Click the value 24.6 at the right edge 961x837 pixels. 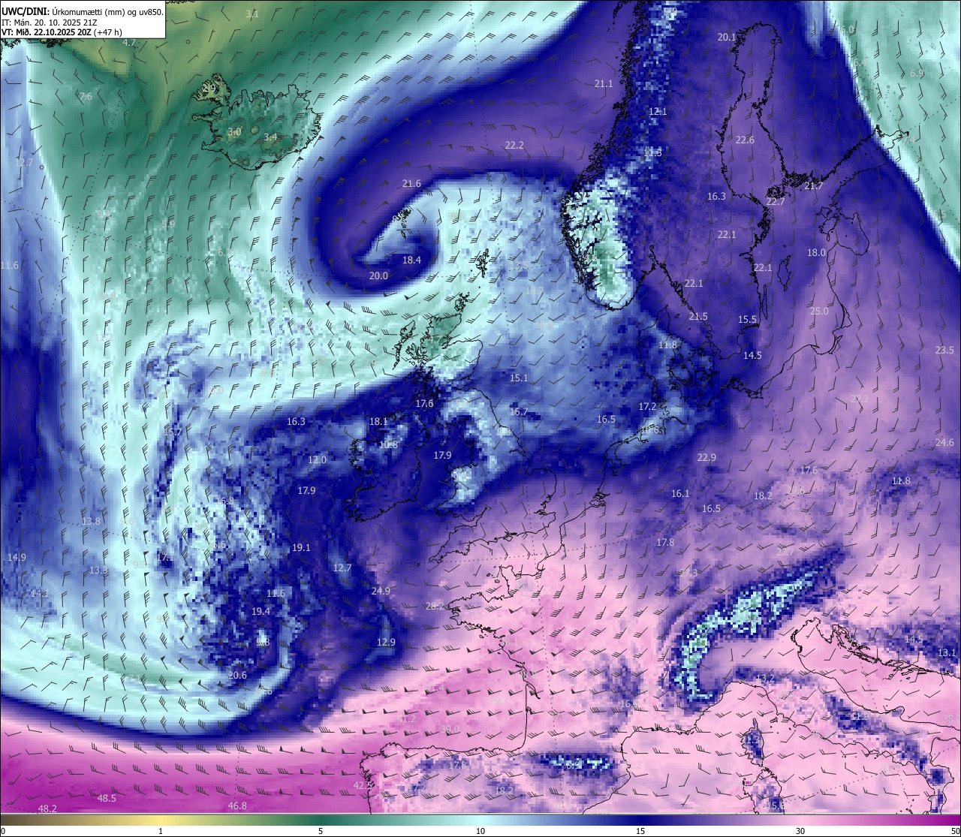(x=944, y=442)
